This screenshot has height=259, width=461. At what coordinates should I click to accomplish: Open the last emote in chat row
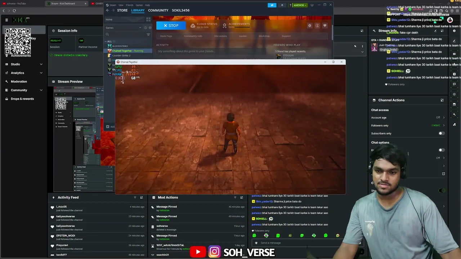coord(337,236)
